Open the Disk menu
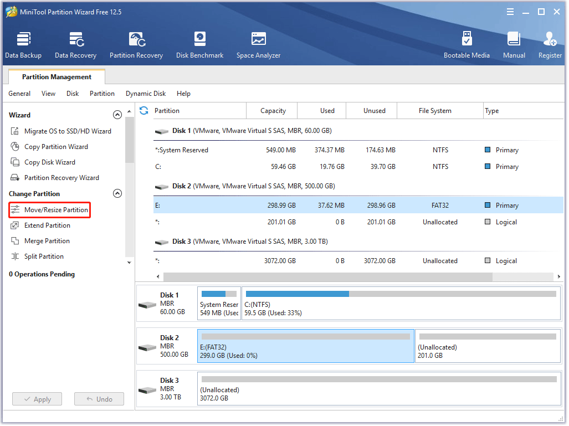This screenshot has width=569, height=426. click(x=73, y=94)
